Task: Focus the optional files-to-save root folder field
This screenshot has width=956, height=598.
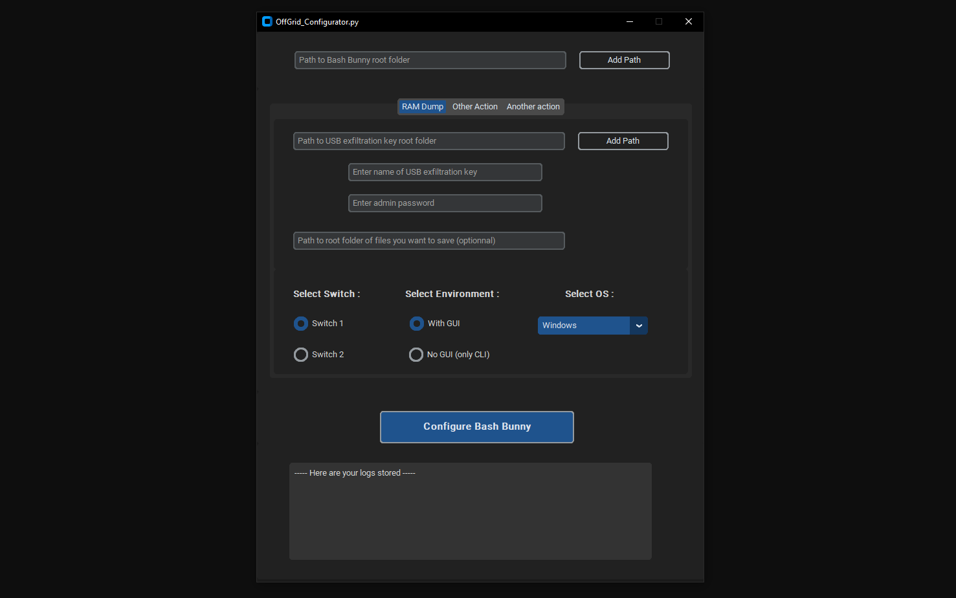Action: pos(429,241)
